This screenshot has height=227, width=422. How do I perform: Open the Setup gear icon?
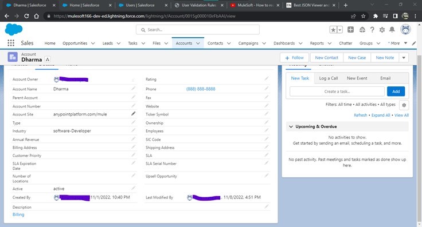pyautogui.click(x=382, y=30)
